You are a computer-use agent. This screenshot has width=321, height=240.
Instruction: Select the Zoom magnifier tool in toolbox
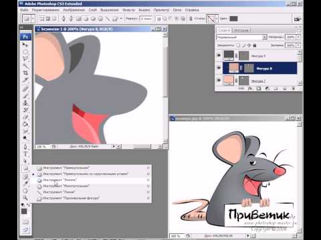click(25, 197)
